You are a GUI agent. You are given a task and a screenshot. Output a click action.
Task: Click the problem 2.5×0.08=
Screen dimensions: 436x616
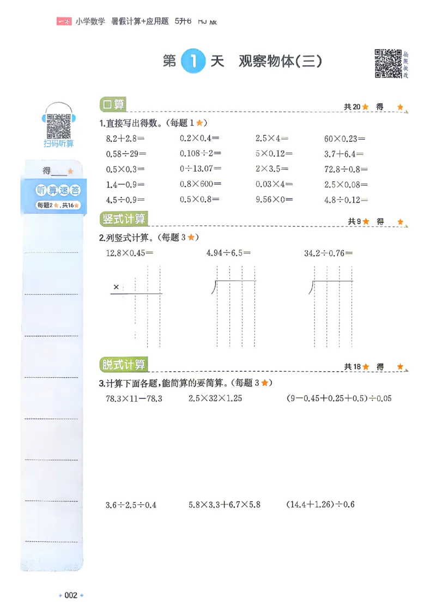pos(346,185)
